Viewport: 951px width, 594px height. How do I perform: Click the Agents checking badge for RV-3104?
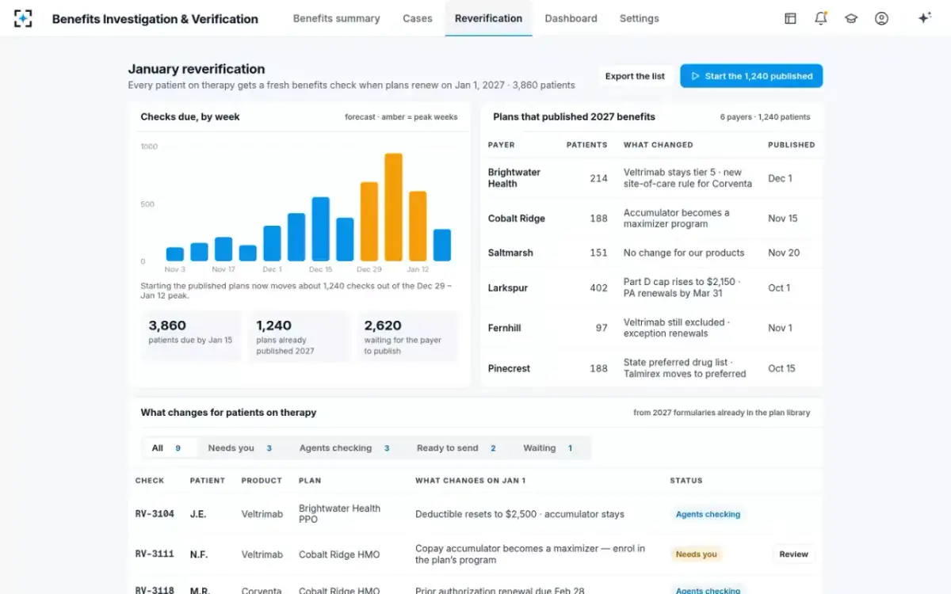click(708, 514)
